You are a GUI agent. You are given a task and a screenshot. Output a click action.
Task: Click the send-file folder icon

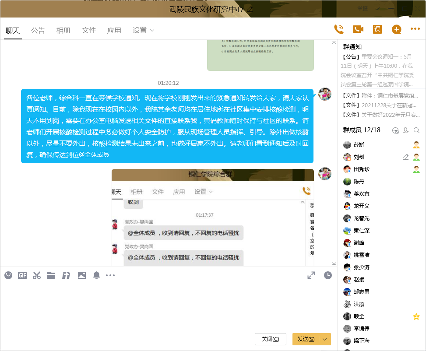51,275
